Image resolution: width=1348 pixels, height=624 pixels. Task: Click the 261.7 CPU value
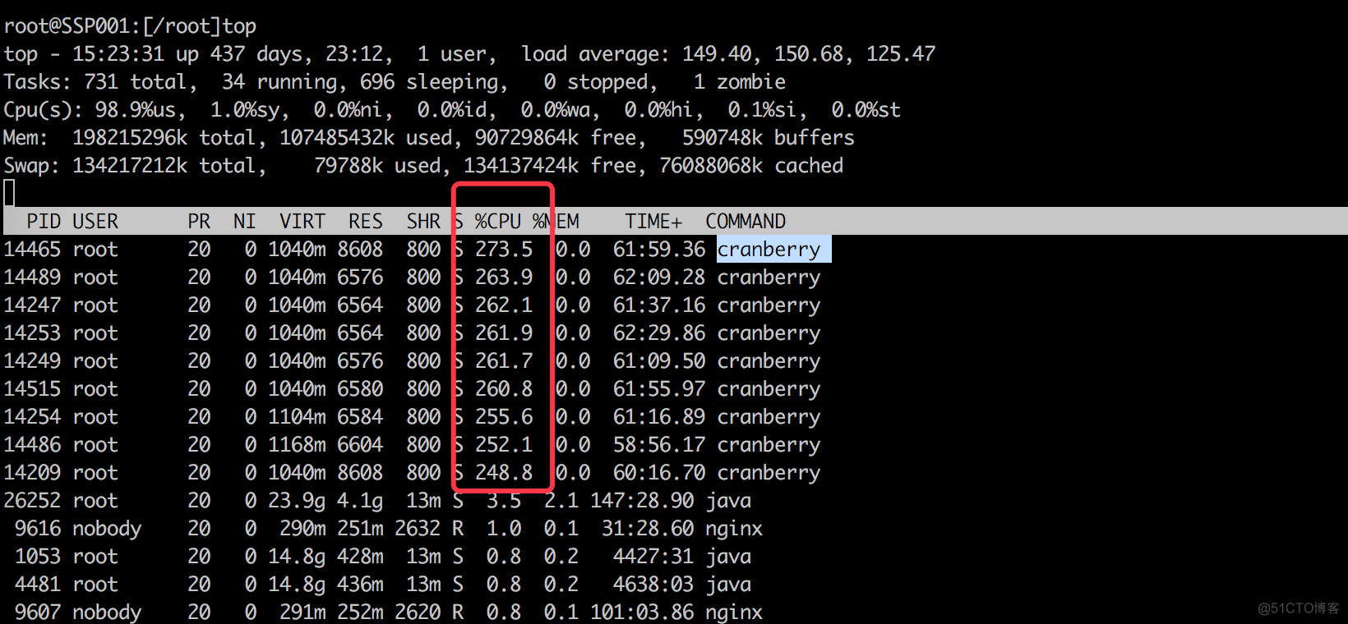(x=504, y=361)
